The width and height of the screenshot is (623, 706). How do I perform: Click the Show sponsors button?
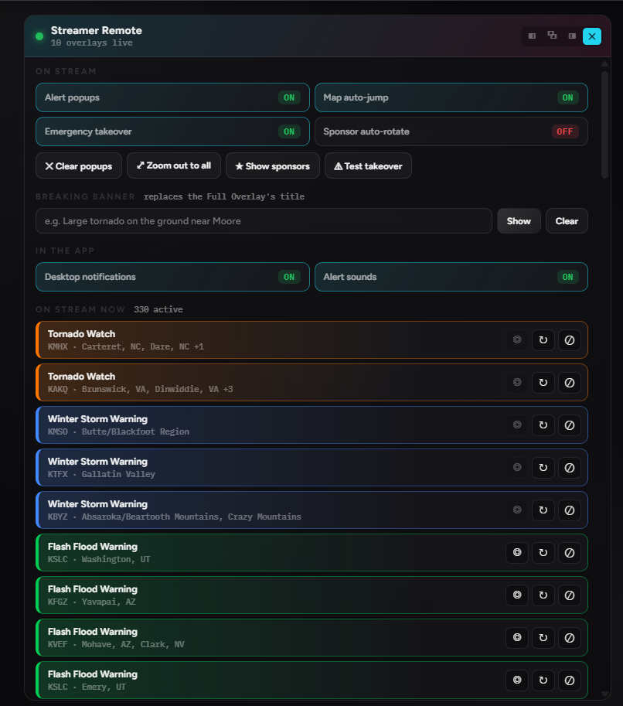pyautogui.click(x=273, y=165)
